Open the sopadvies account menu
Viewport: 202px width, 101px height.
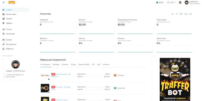click(x=192, y=2)
